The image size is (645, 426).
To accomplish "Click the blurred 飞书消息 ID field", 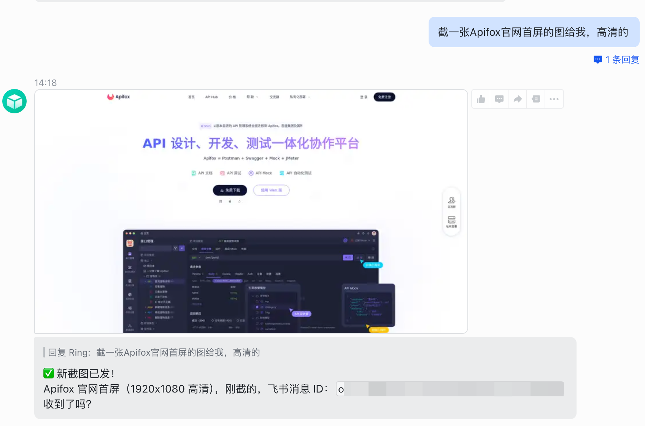I will point(449,389).
